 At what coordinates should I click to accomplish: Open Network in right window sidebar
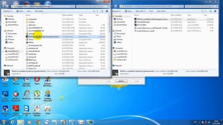coord(118,66)
